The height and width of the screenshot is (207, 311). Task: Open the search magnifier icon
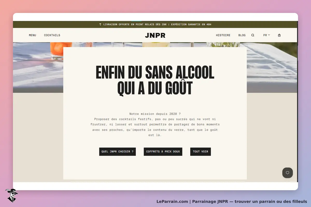(253, 35)
